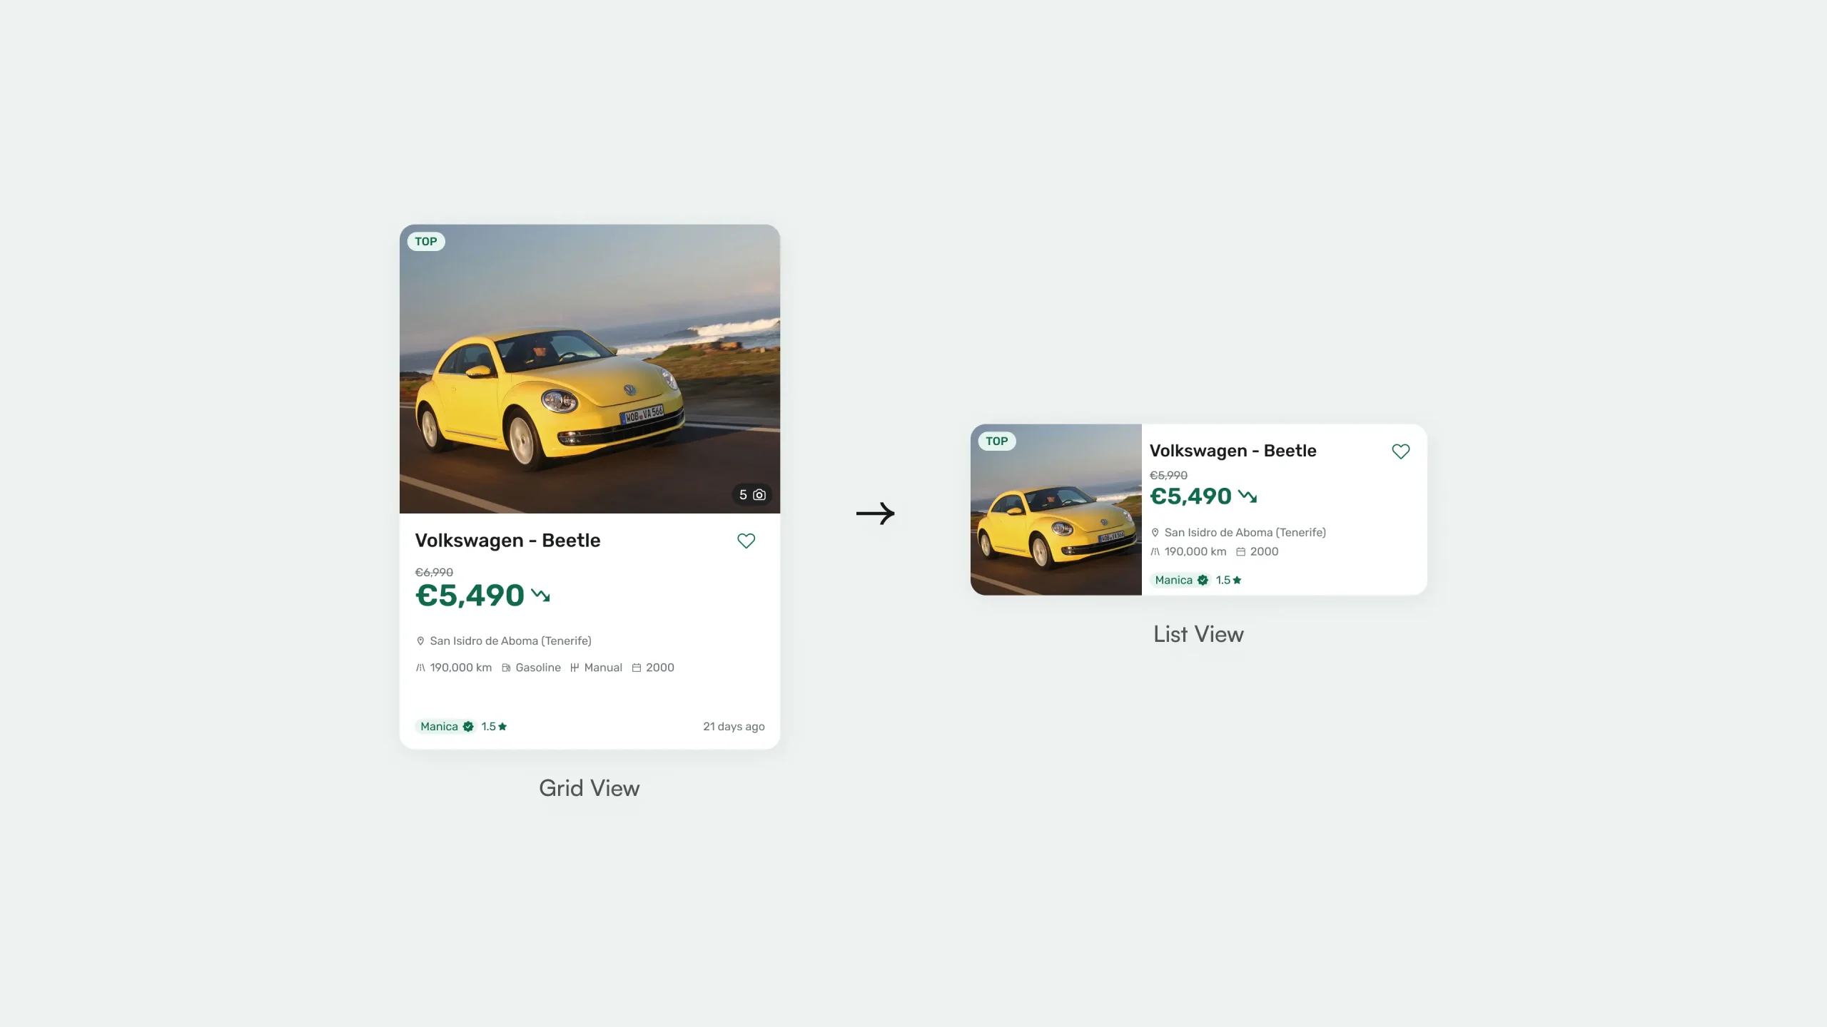Click the 1.5 rating in list card
This screenshot has height=1027, width=1827.
pyautogui.click(x=1223, y=581)
